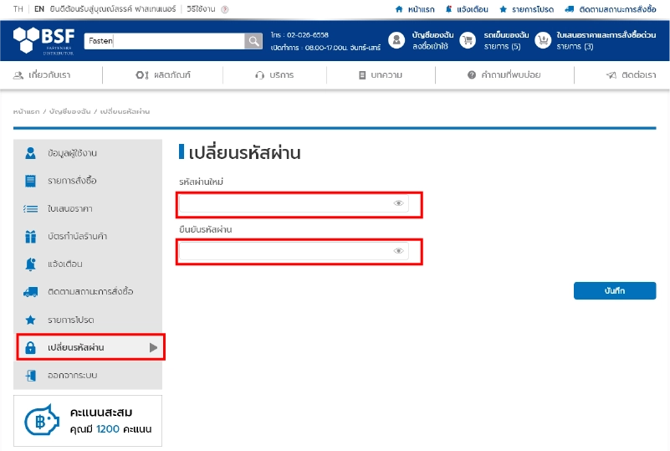Click the accumulated points 1200 banner

pos(90,421)
